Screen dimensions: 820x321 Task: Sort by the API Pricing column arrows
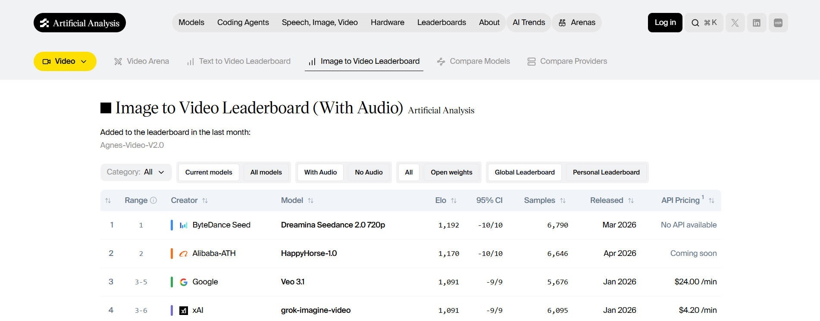(x=711, y=200)
